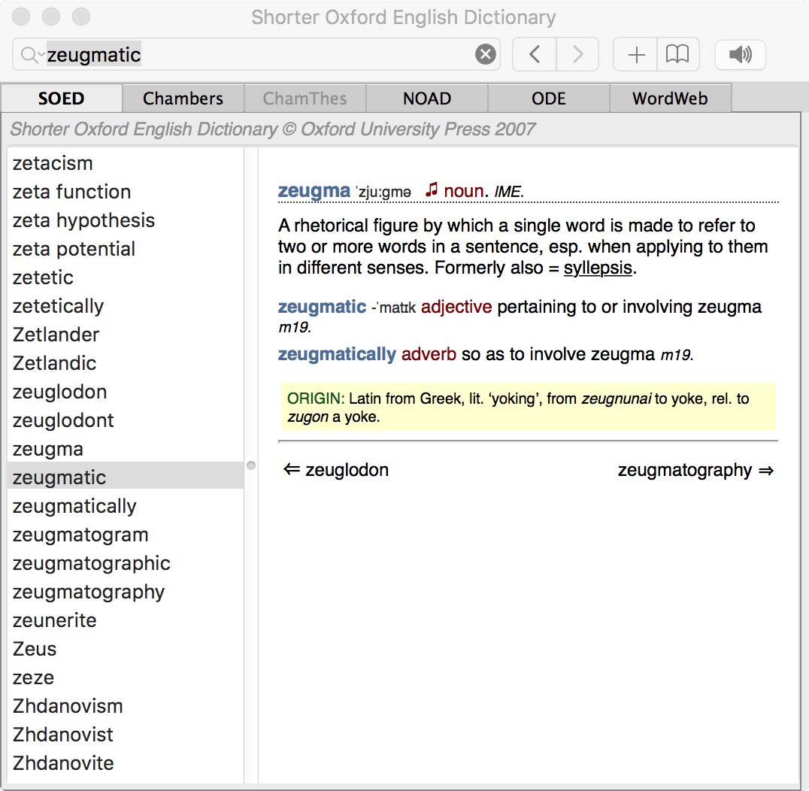Select zeugmatography in the word list
Screen dimensions: 809x791
tap(126, 592)
